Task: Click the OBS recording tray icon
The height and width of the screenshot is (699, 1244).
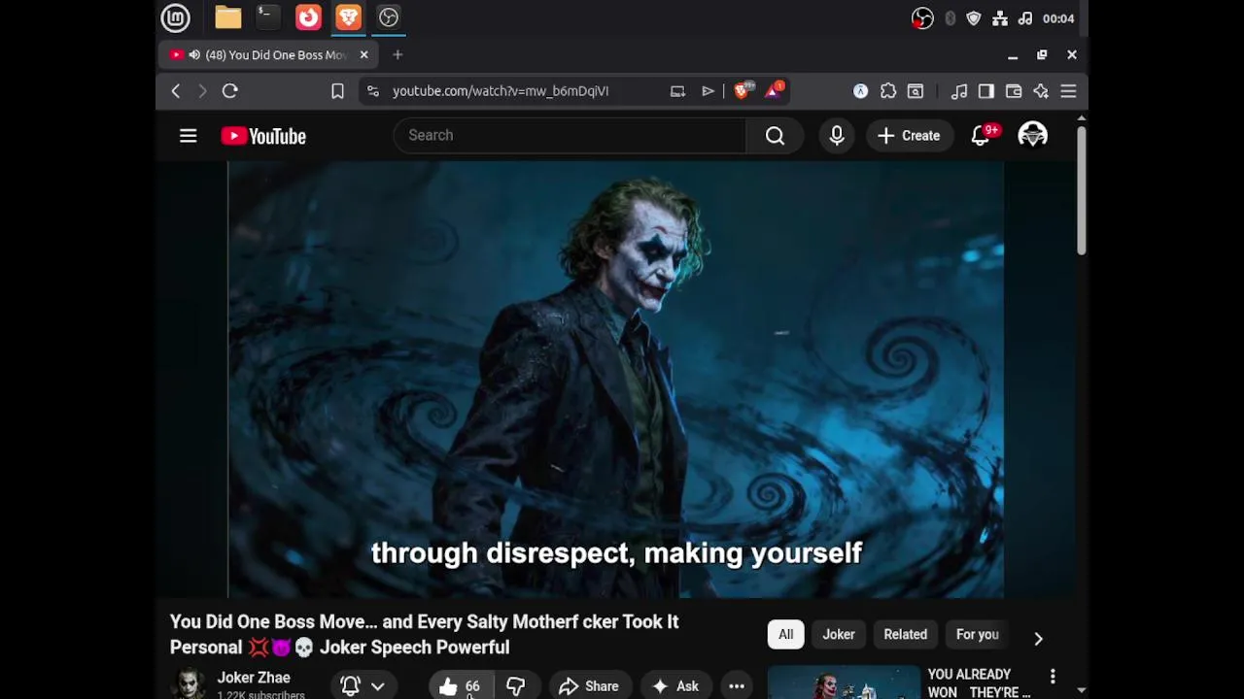Action: tap(922, 18)
